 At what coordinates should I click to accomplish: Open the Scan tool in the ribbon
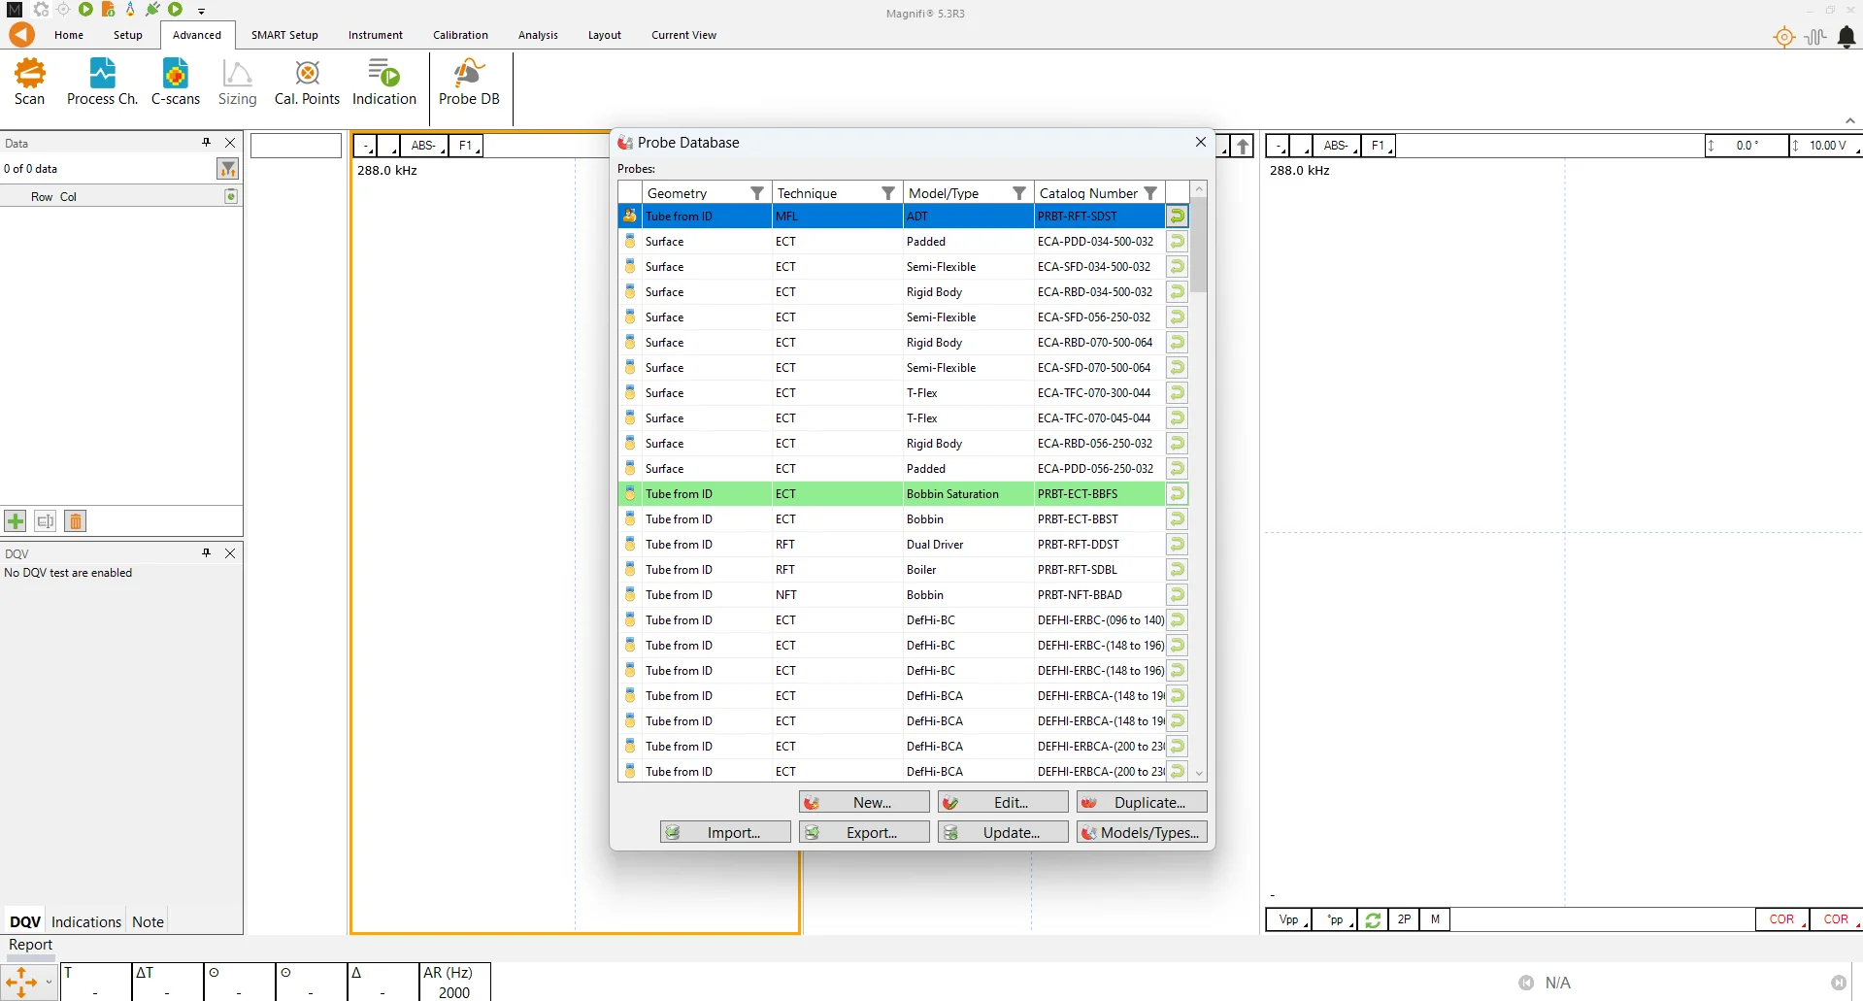(29, 82)
